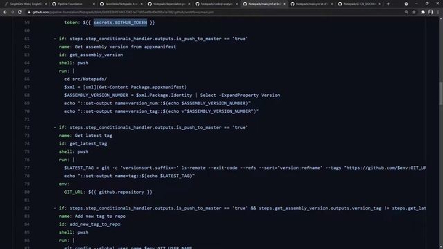The width and height of the screenshot is (443, 249).
Task: Open the zoom magnifier in address bar
Action: pos(406,12)
